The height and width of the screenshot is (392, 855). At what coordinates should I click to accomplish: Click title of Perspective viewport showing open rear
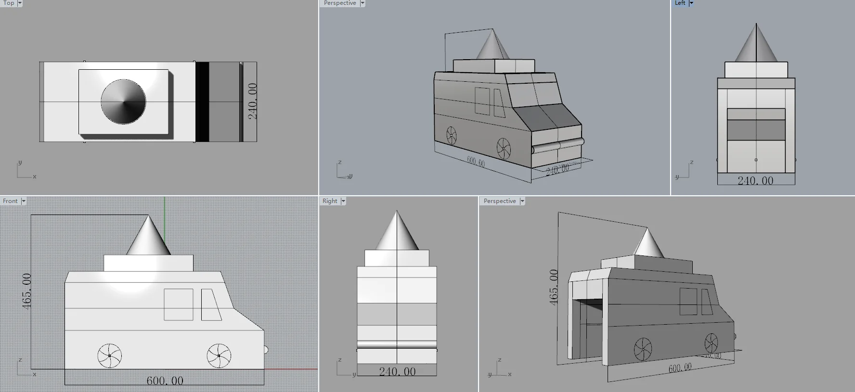pos(500,201)
